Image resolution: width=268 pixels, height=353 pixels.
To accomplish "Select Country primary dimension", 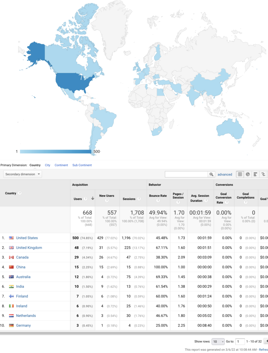I will pos(35,165).
